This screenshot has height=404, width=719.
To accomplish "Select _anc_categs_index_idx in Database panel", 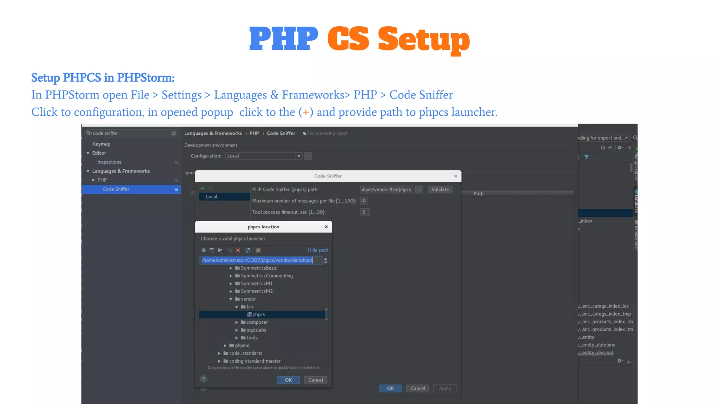I will (x=604, y=306).
